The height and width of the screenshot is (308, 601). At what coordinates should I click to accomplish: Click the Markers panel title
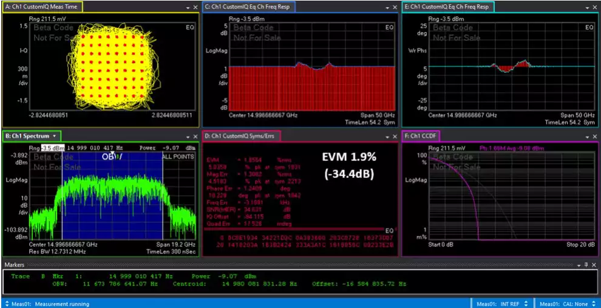coord(15,265)
